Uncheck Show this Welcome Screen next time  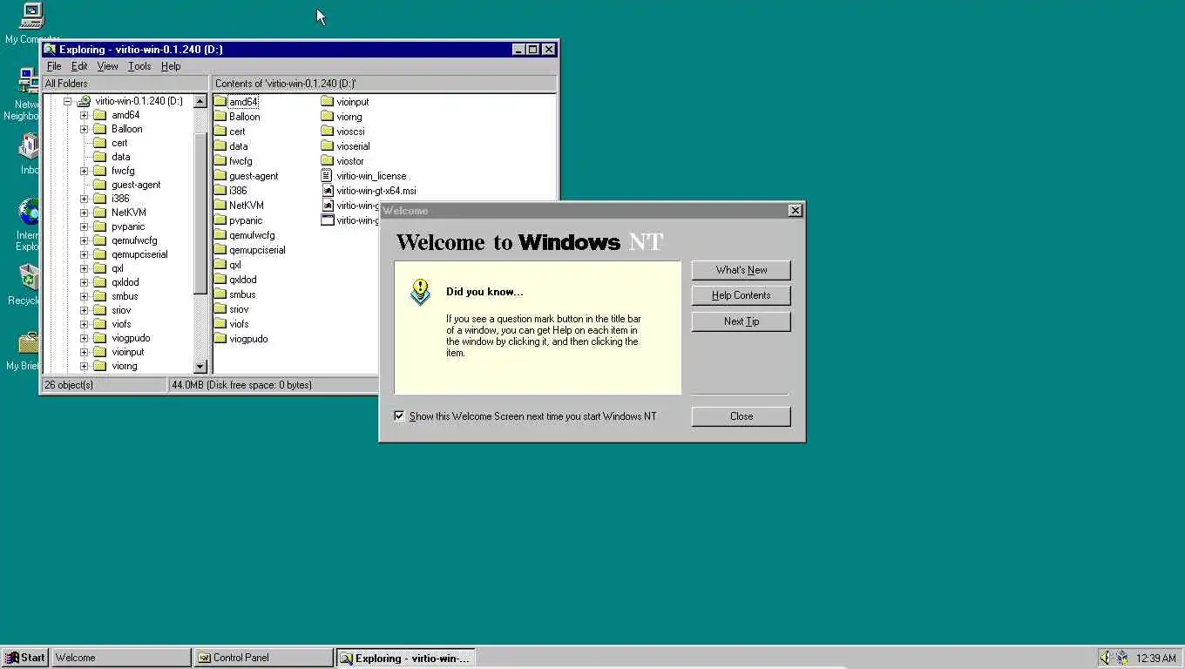[x=399, y=416]
